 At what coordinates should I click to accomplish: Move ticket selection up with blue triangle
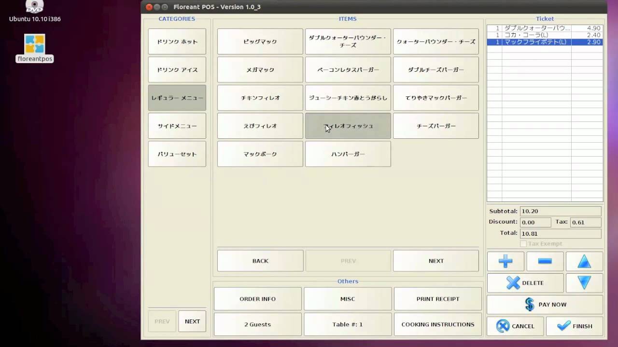[x=584, y=261]
